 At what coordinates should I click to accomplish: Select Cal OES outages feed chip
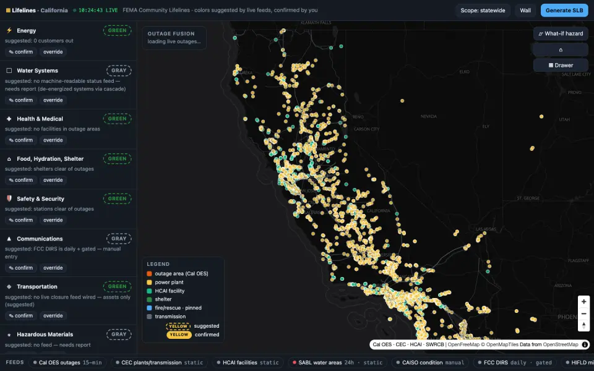(x=67, y=362)
